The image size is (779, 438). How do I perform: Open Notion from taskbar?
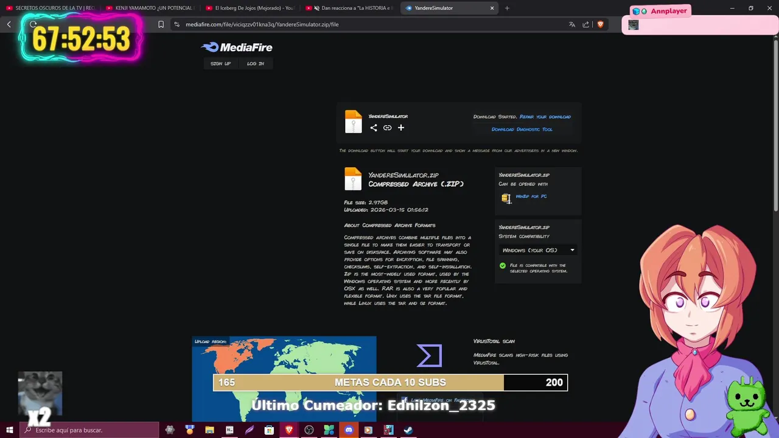coord(229,430)
